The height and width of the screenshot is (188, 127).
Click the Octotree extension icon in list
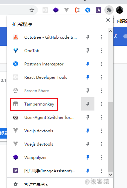pyautogui.click(x=16, y=37)
